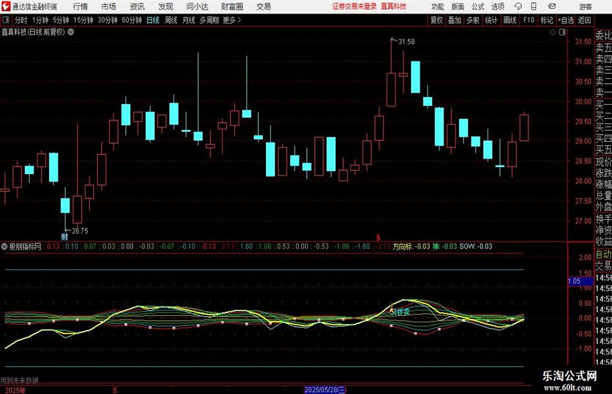Click the 多股 multi-stock button
This screenshot has height=394, width=612.
point(473,20)
